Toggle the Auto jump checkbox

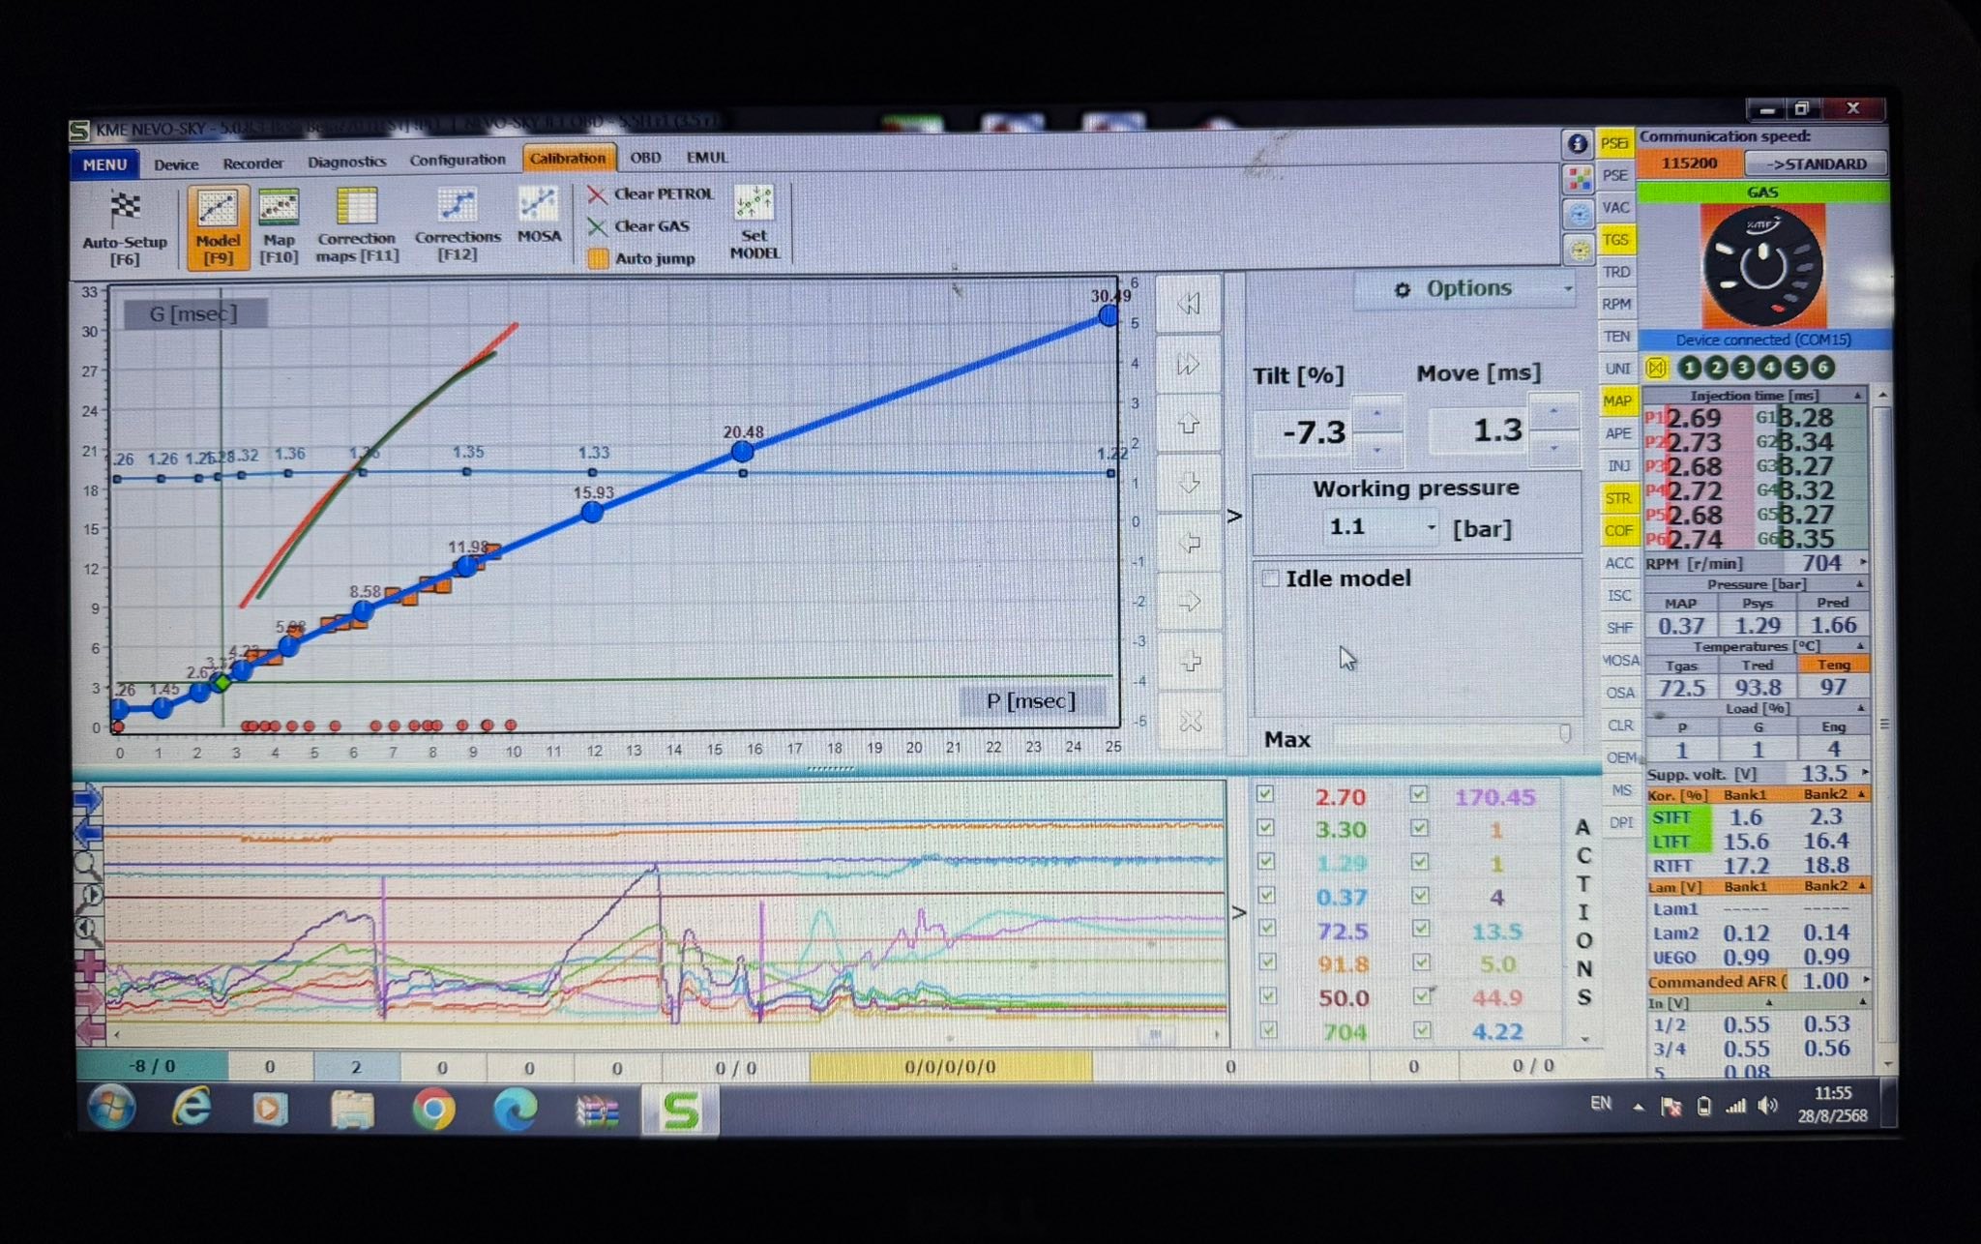(x=598, y=258)
